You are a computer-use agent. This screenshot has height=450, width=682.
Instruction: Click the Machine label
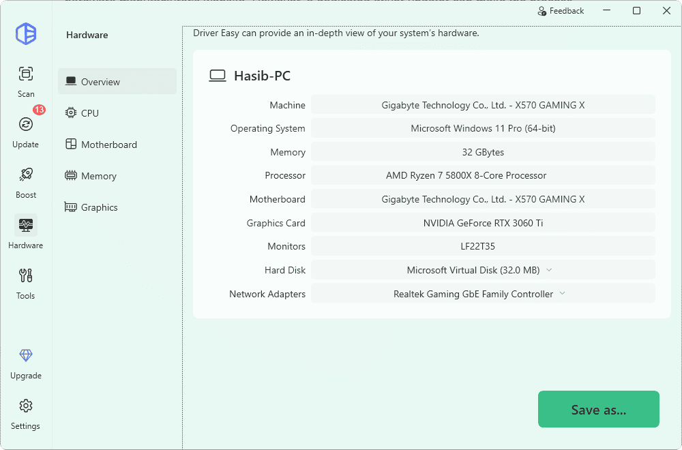[287, 105]
